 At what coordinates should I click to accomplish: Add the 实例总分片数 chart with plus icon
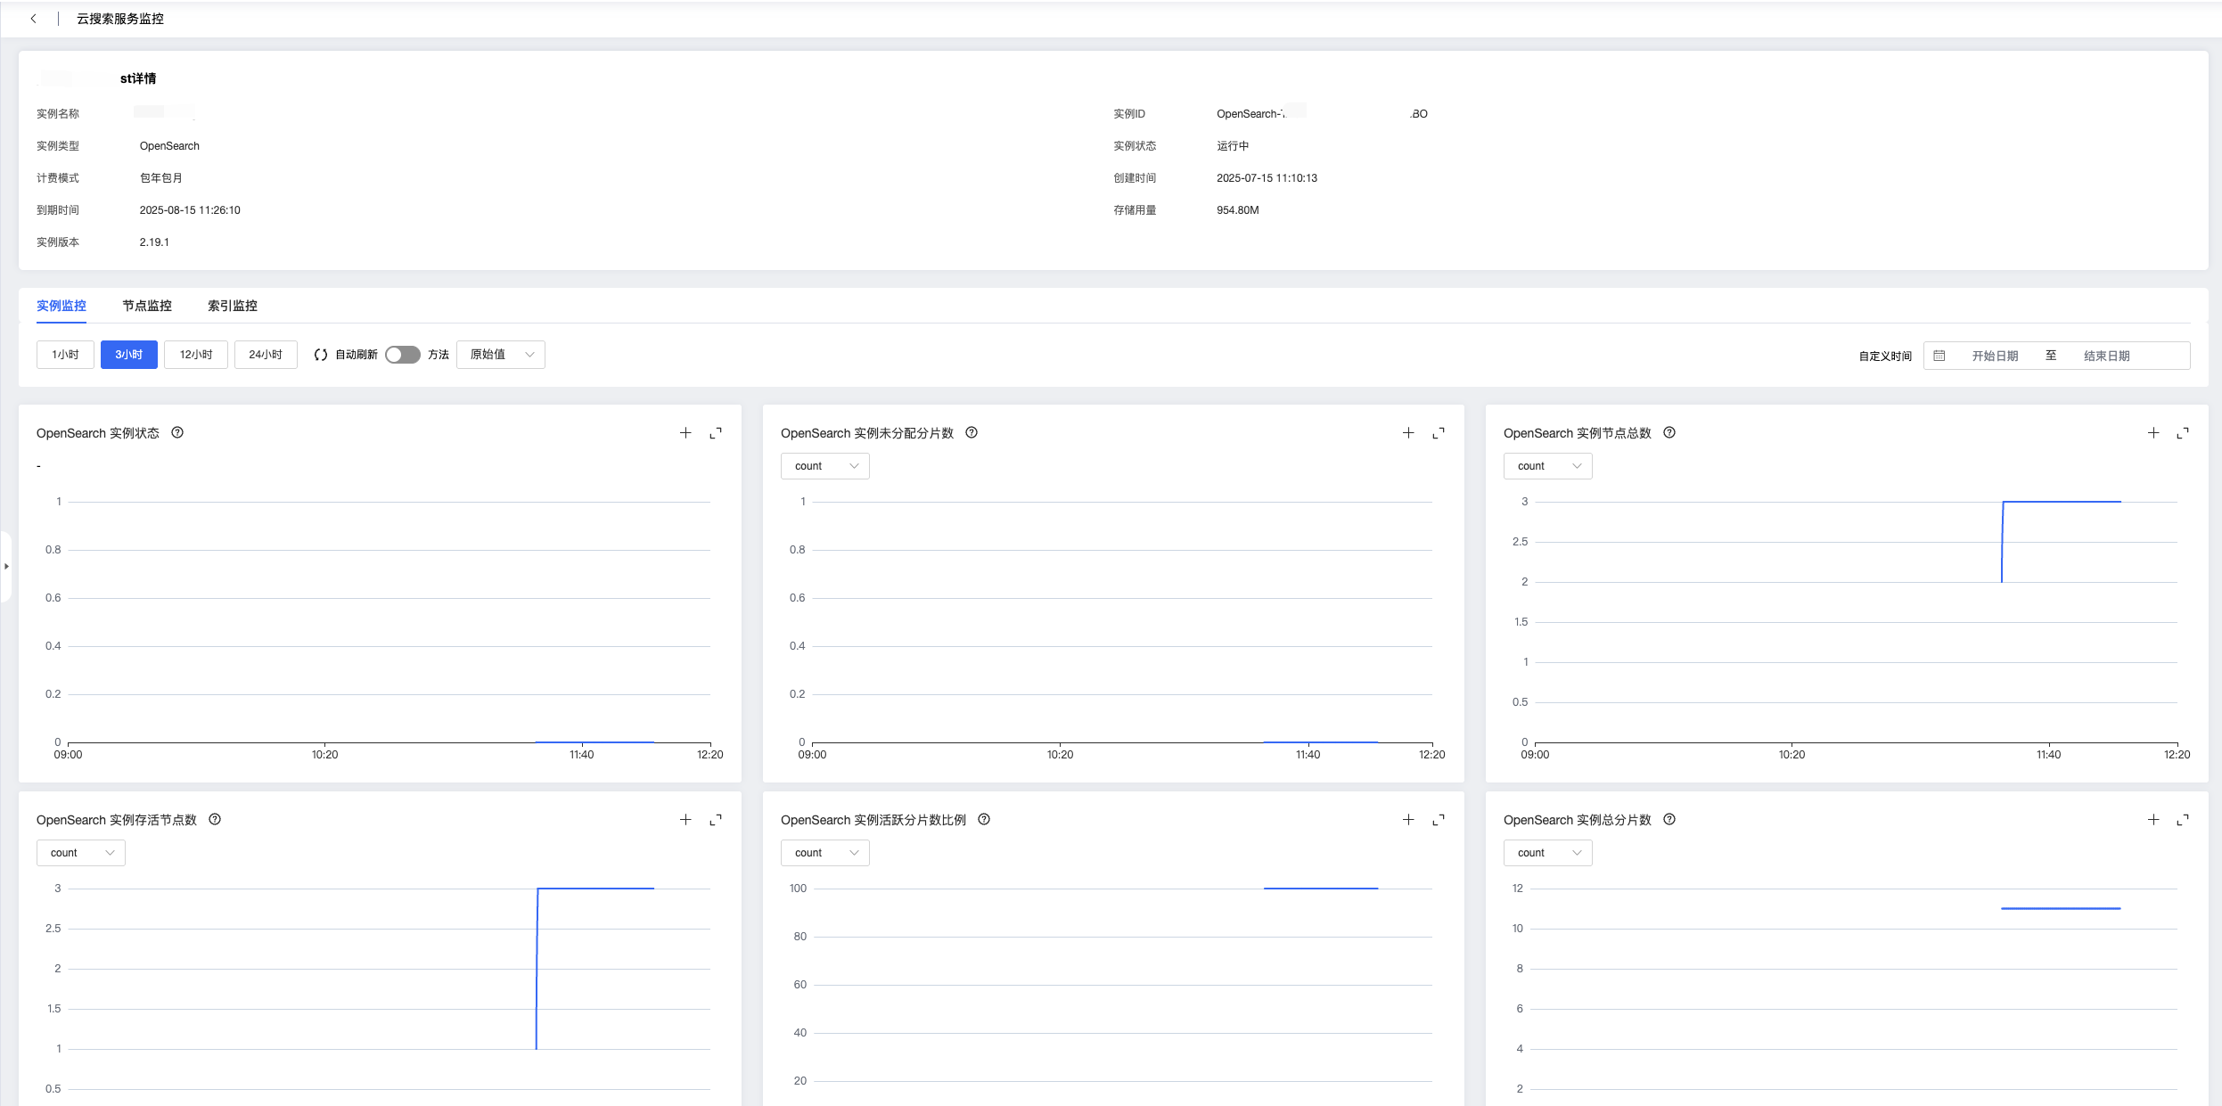(2153, 820)
